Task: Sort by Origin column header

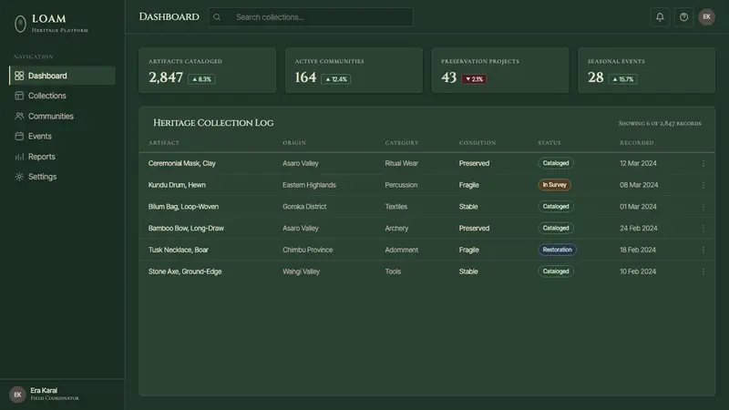Action: coord(294,143)
